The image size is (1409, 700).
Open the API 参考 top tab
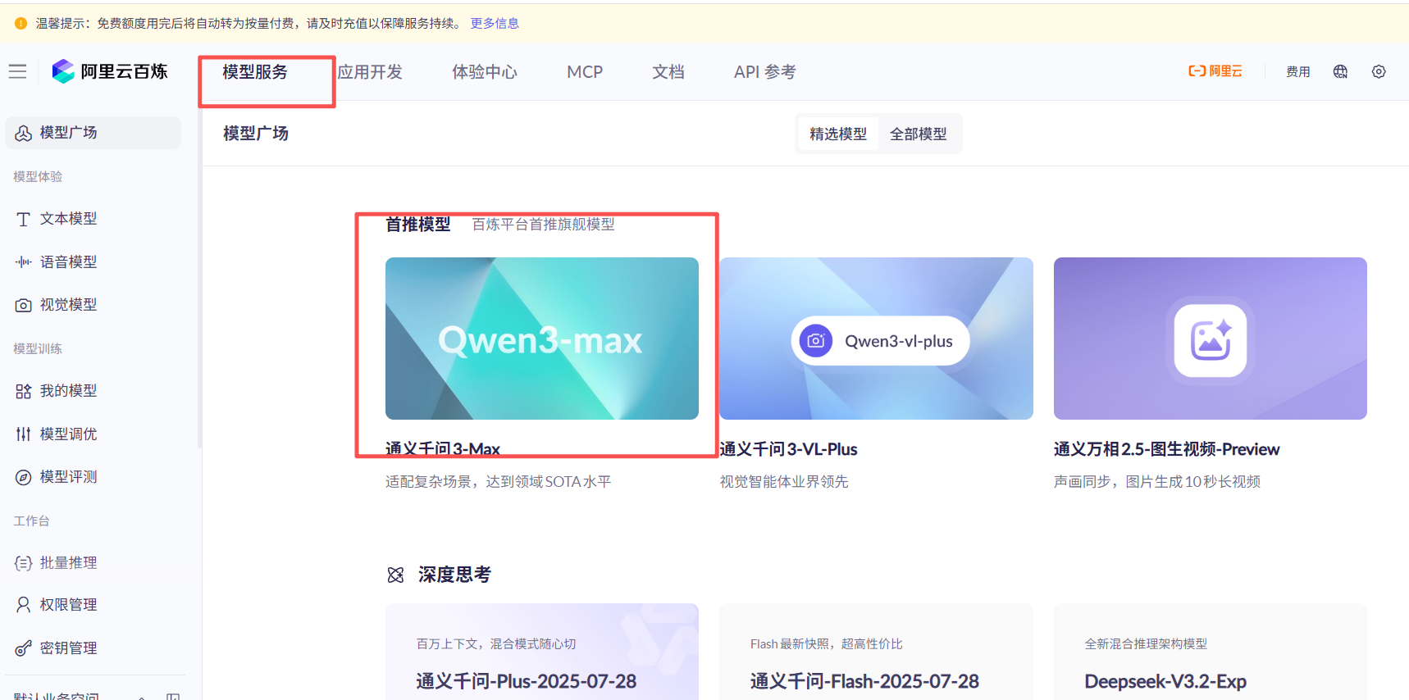point(765,72)
